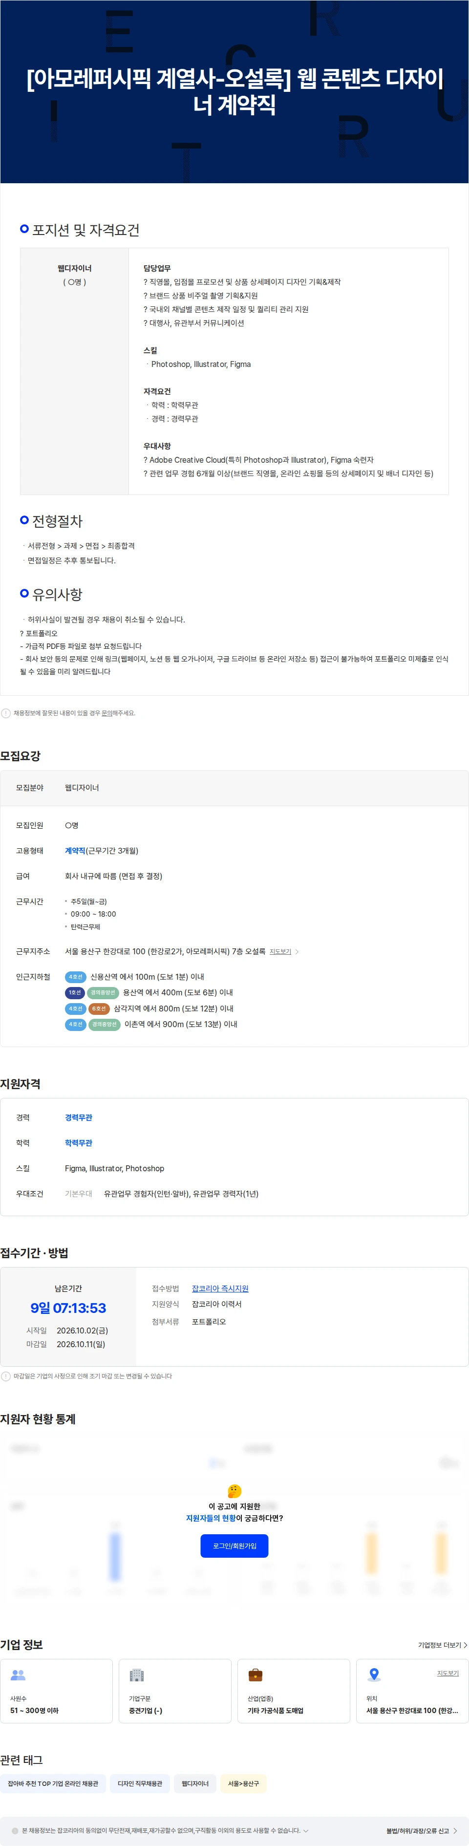Expand the chevron after 근무지주소 지도보기
The height and width of the screenshot is (1846, 469).
pyautogui.click(x=297, y=952)
